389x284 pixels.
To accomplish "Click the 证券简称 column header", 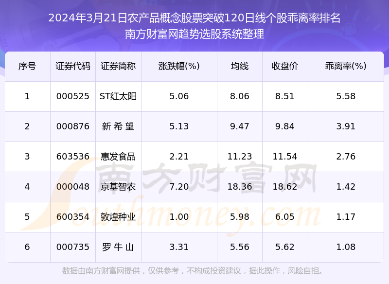I will click(118, 66).
